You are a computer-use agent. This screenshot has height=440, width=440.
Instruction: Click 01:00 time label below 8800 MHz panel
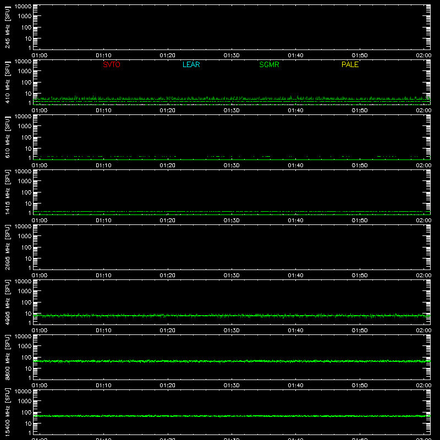pyautogui.click(x=40, y=386)
